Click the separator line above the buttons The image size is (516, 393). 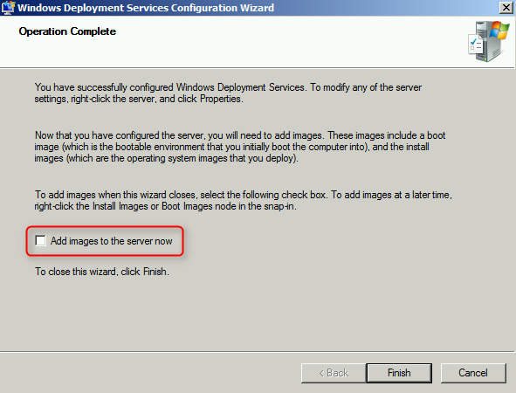coord(257,352)
